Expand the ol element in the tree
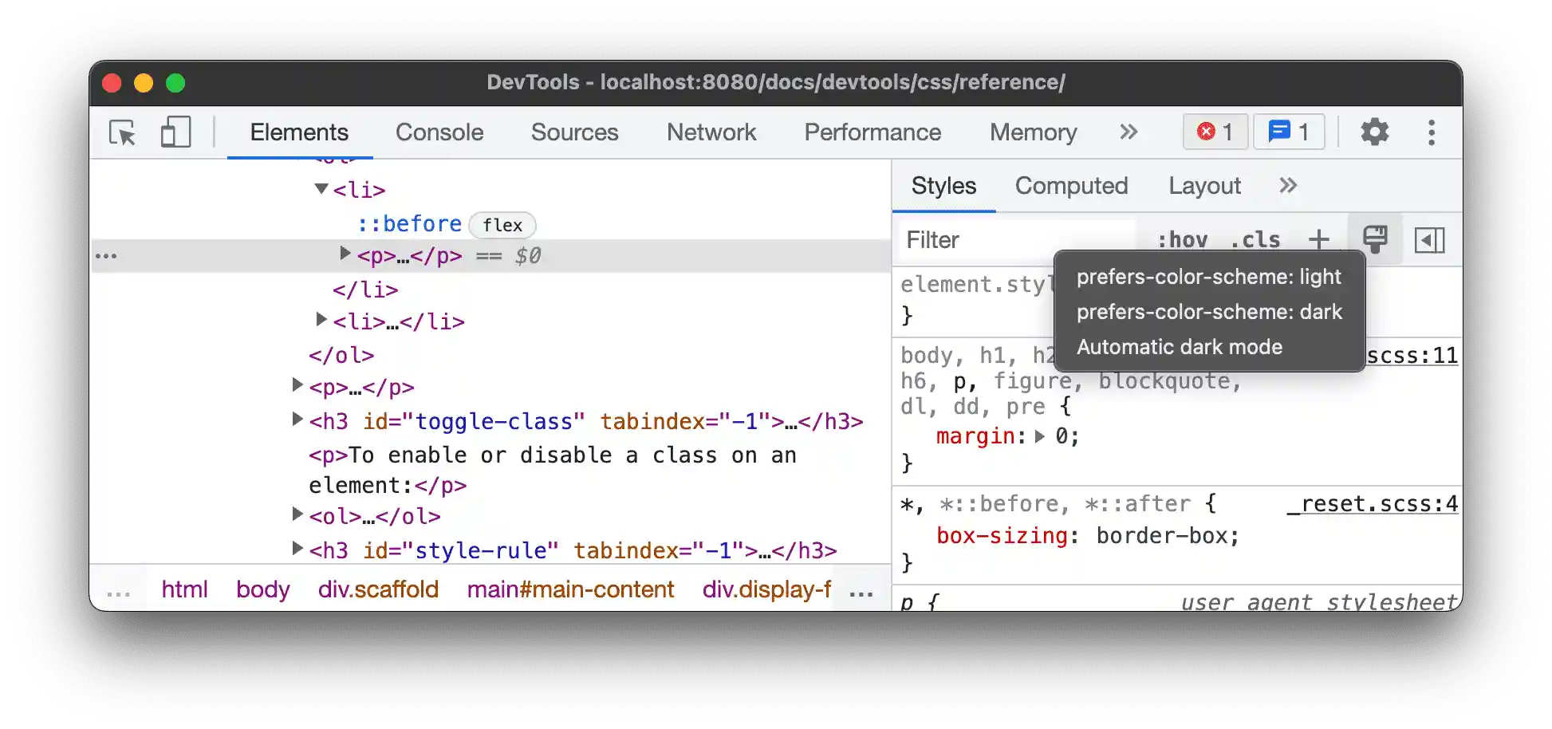Image resolution: width=1552 pixels, height=729 pixels. (297, 515)
